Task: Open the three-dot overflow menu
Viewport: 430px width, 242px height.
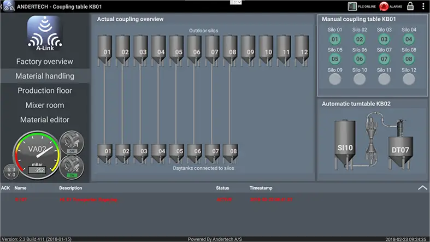Action: pos(423,7)
